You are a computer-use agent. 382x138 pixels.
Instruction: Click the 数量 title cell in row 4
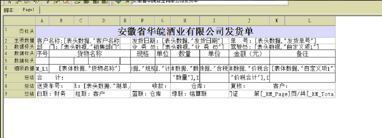pyautogui.click(x=185, y=54)
